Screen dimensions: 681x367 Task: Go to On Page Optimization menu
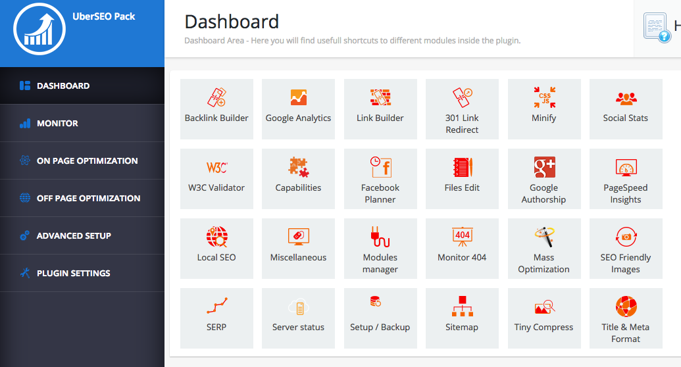82,160
